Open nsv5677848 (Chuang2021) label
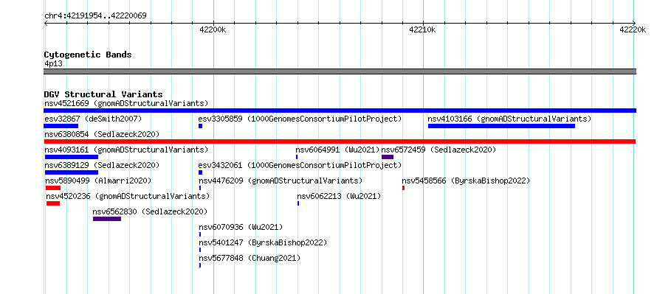 pos(250,258)
